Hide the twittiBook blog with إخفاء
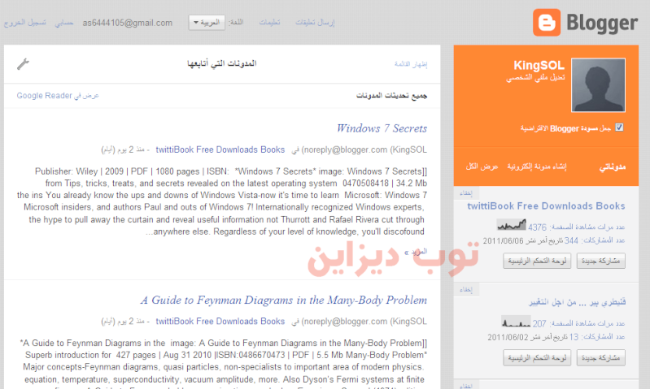The height and width of the screenshot is (389, 650). pyautogui.click(x=466, y=193)
